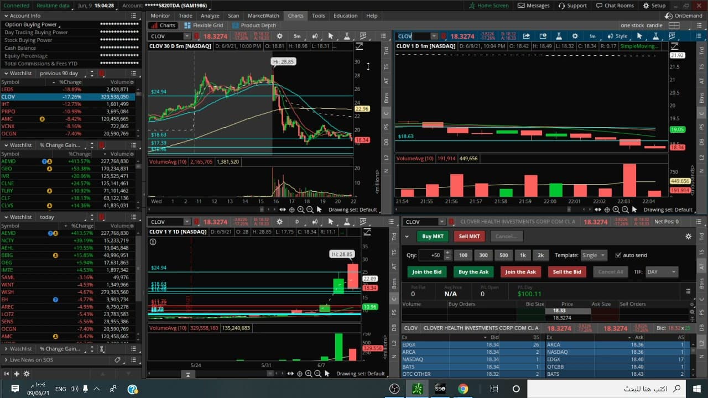Open OBS Studio from the taskbar

click(x=394, y=389)
